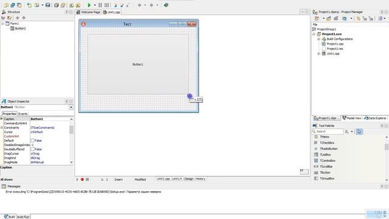Click the play macro icon in status bar
The width and height of the screenshot is (389, 219).
(x=77, y=179)
